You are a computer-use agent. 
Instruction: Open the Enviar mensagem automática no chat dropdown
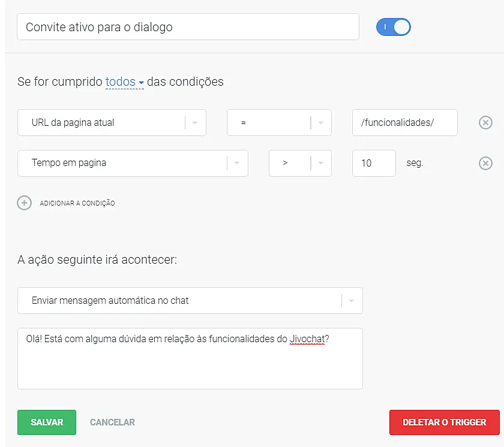tap(190, 300)
